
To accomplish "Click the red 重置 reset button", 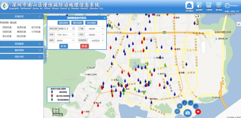I will point(84,46).
